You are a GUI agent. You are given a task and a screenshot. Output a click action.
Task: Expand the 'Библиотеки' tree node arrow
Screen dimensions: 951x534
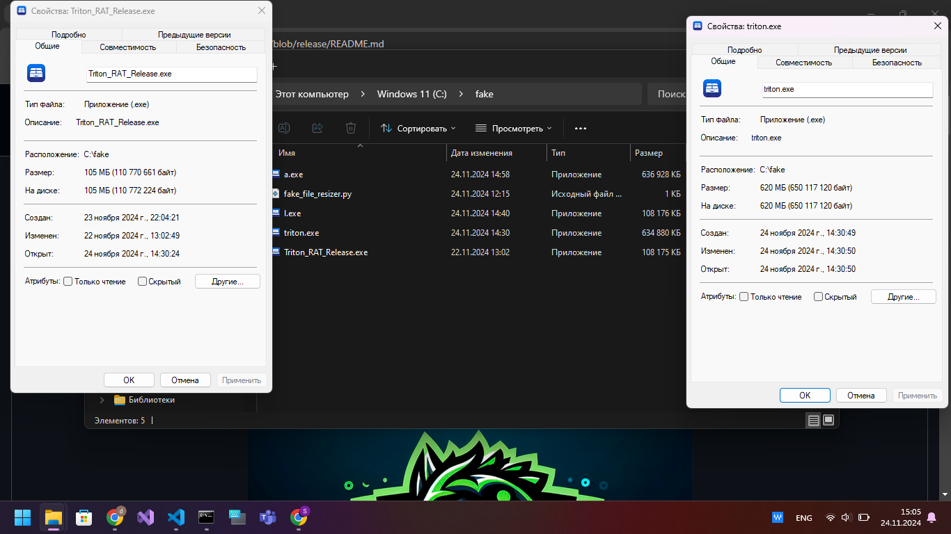point(102,400)
